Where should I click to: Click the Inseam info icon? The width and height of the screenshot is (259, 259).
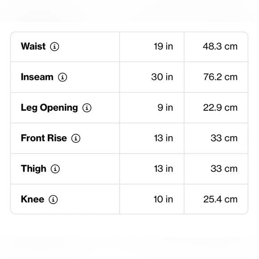point(63,77)
